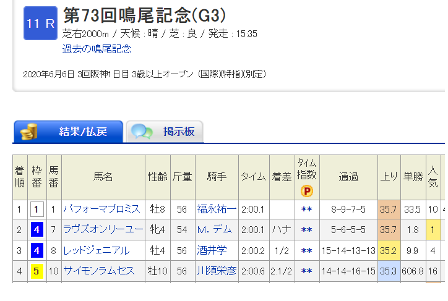Open jockey 酒井学 profile
The image size is (448, 301).
click(212, 250)
